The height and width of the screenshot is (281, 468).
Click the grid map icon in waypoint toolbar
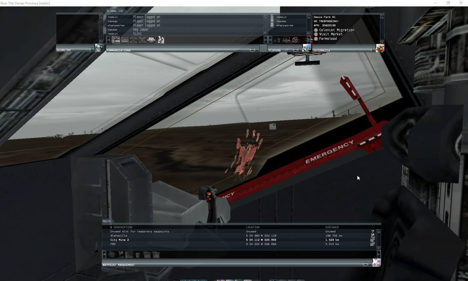coord(129,255)
